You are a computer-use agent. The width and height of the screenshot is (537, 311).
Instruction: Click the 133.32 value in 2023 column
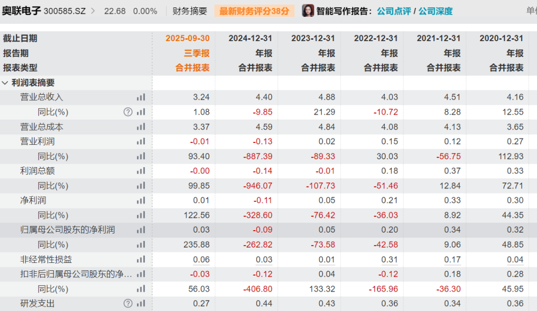click(322, 289)
